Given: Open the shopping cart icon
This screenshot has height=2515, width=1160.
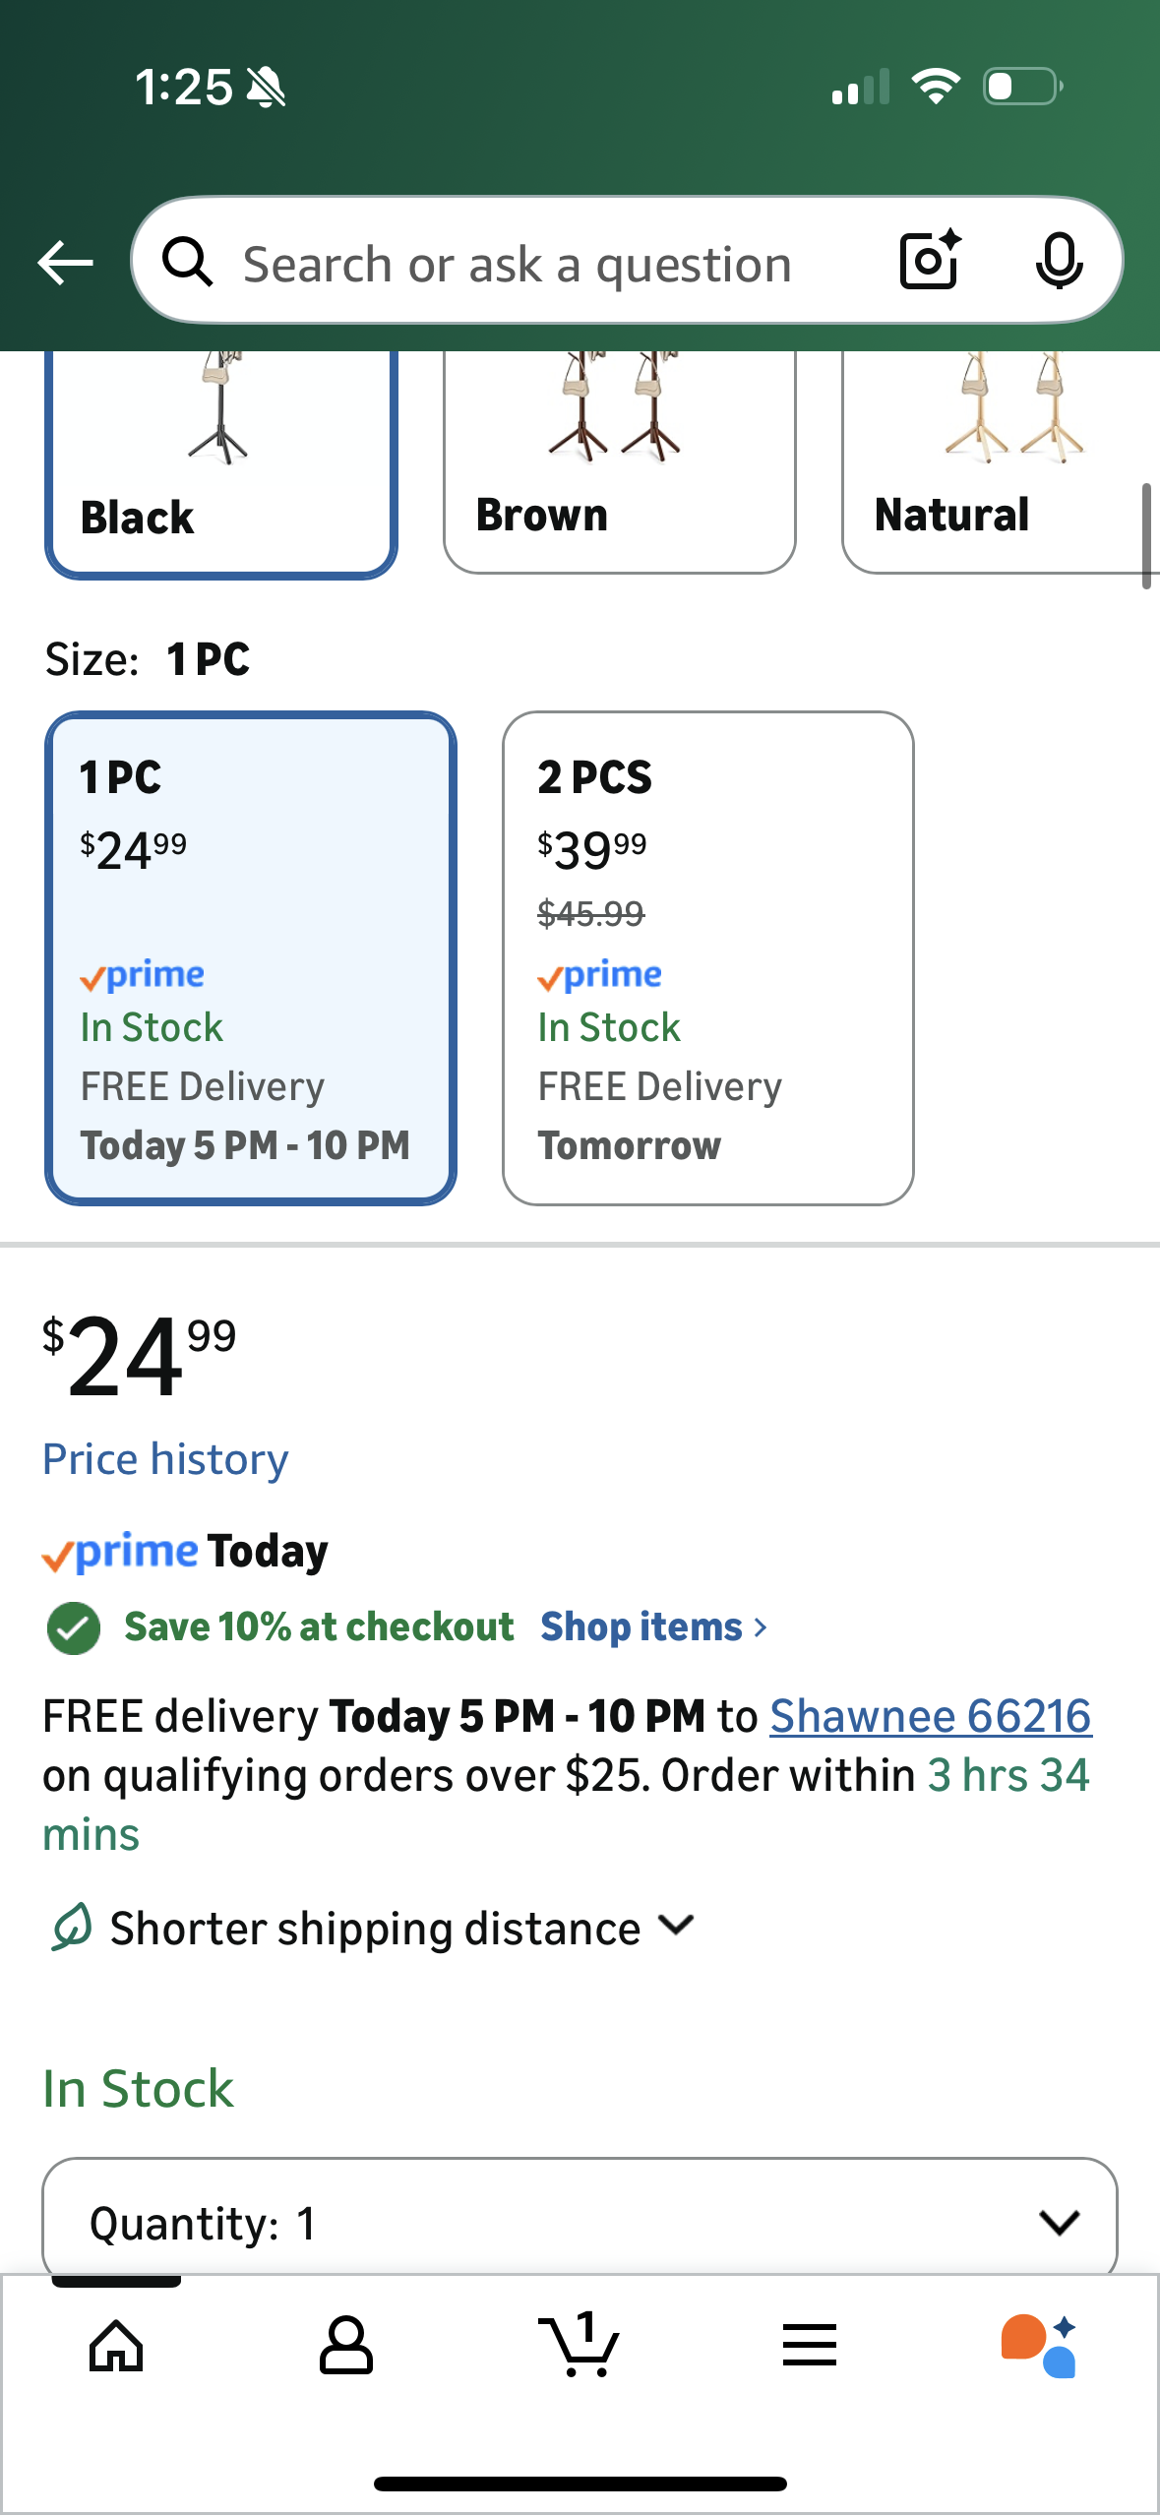Looking at the screenshot, I should (x=579, y=2346).
